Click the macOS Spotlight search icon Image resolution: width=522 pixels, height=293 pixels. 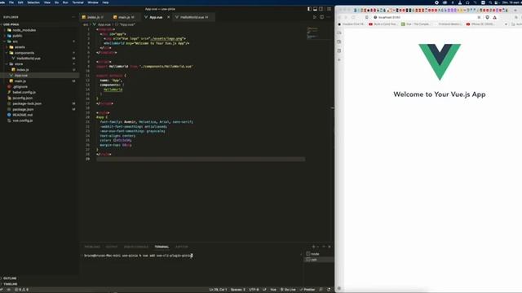click(490, 2)
